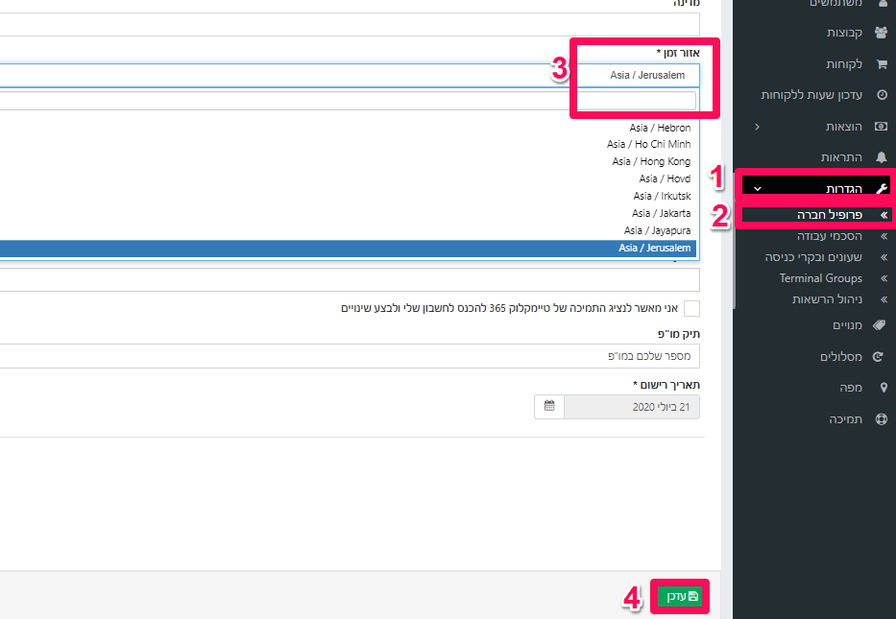This screenshot has height=619, width=896.
Task: Click the groups icon next to קבוצות
Action: point(881,33)
